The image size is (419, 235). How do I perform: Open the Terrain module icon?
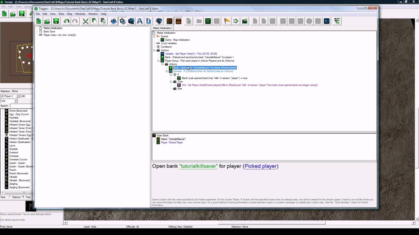pyautogui.click(x=114, y=21)
